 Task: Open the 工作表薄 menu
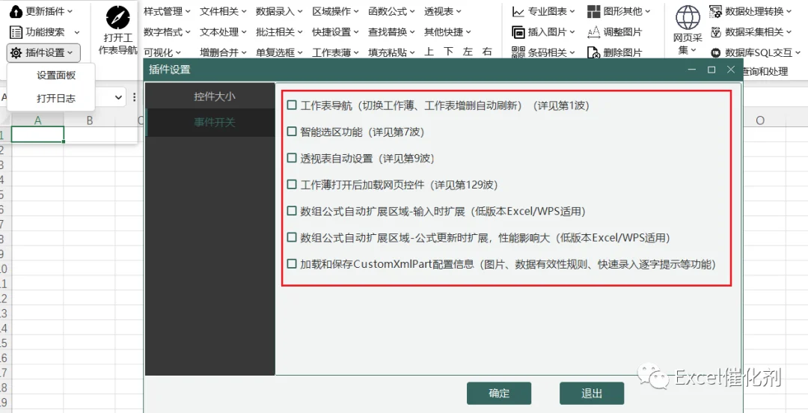pyautogui.click(x=335, y=52)
